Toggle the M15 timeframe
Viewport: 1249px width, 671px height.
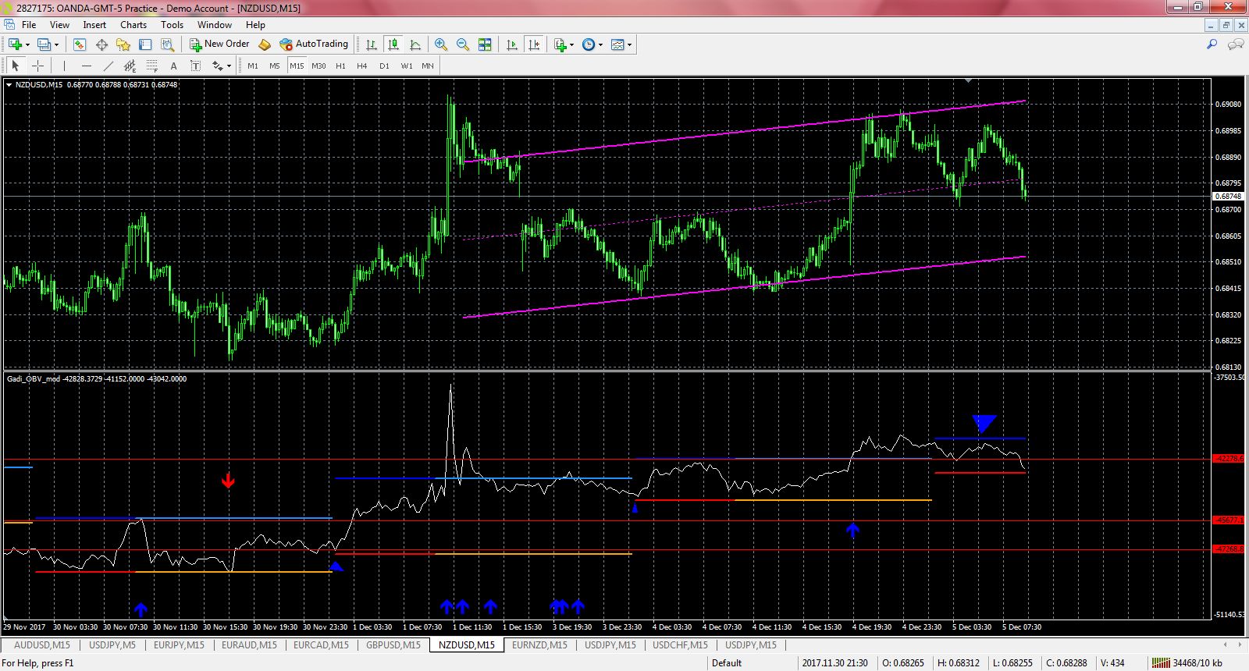(x=297, y=66)
